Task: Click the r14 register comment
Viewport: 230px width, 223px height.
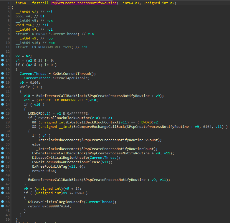Action: click(91, 34)
